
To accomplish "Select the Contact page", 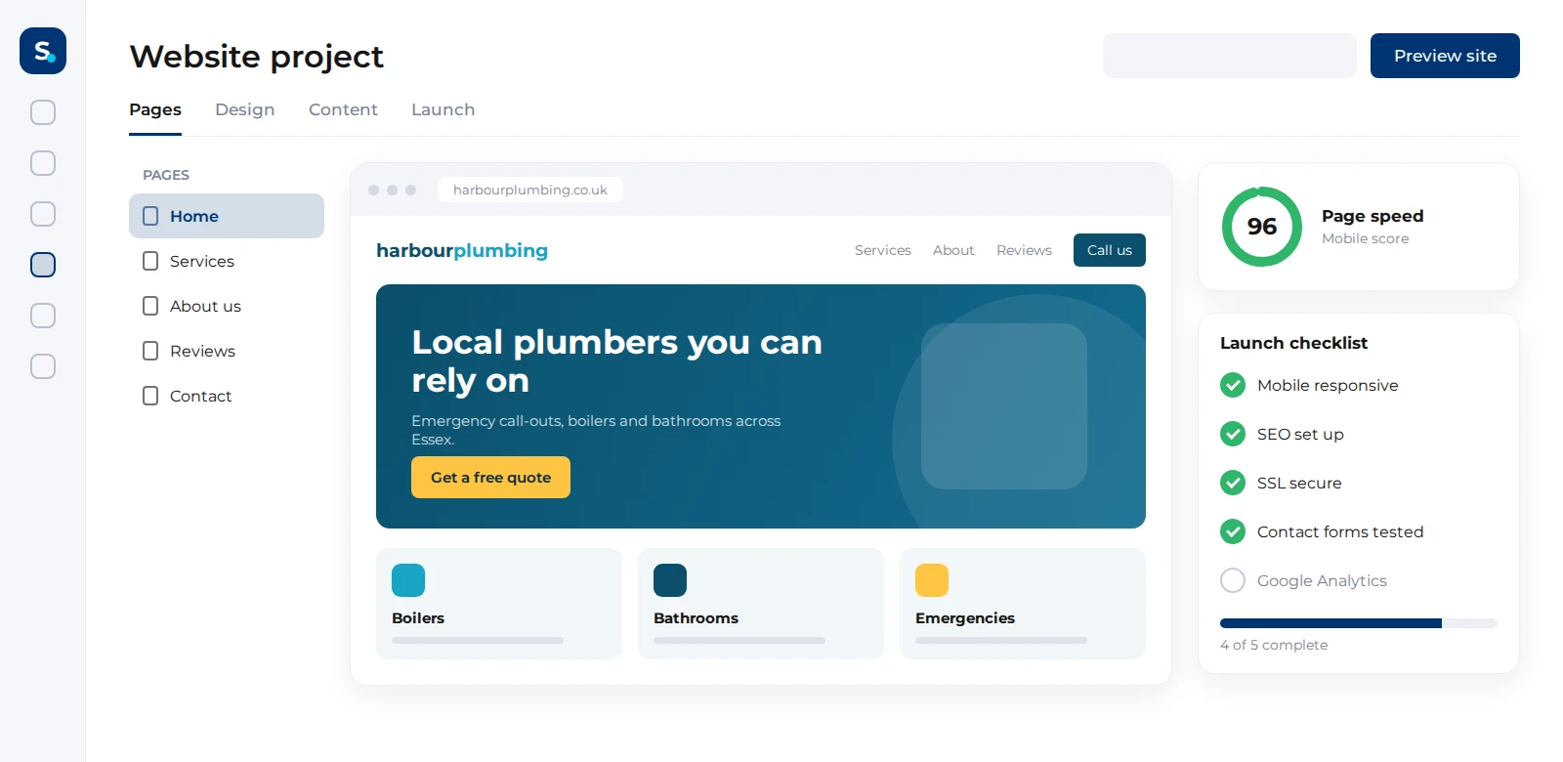I will tap(227, 396).
